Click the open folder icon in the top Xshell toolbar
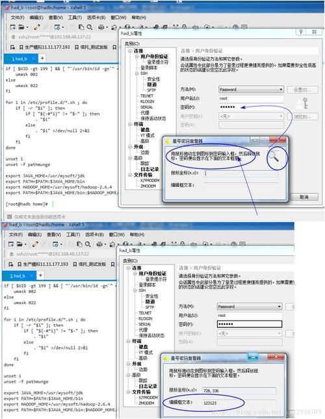Screen dimensions: 325x419 (x=21, y=27)
